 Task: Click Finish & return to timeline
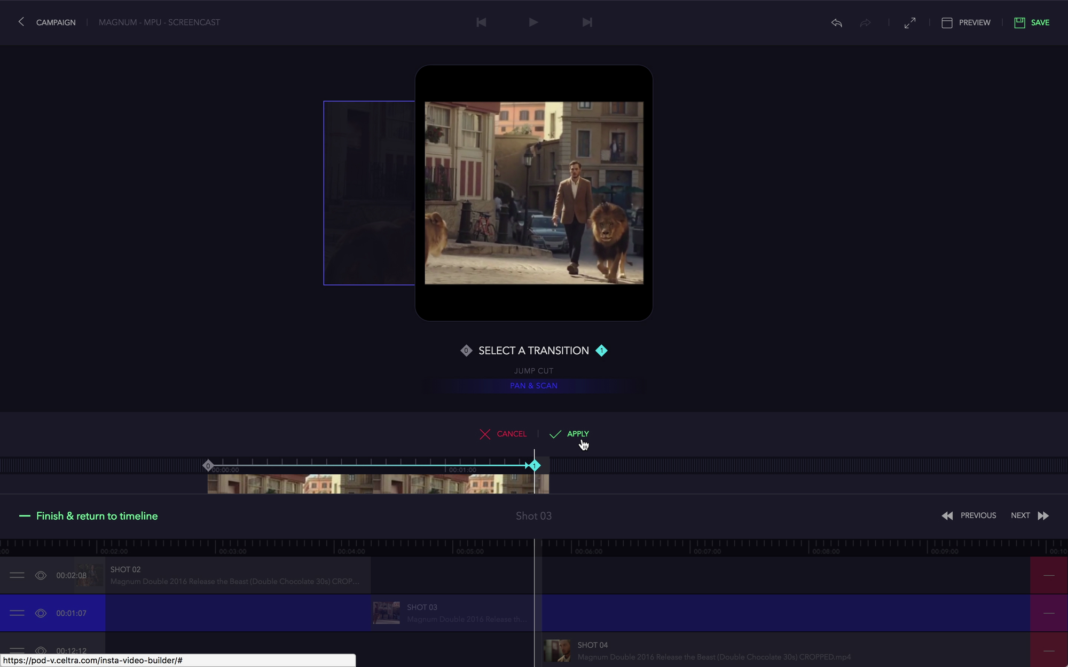97,516
